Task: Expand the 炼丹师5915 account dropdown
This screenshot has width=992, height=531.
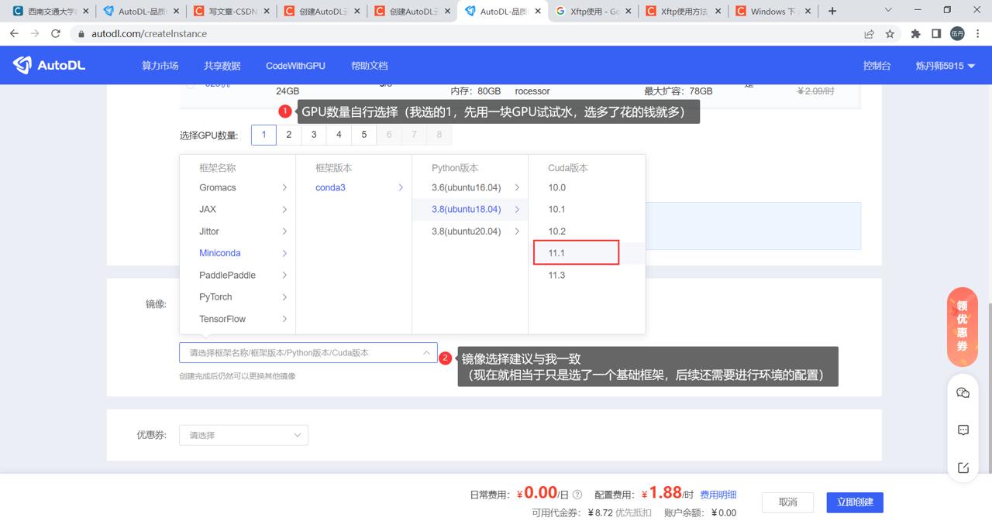Action: 945,66
